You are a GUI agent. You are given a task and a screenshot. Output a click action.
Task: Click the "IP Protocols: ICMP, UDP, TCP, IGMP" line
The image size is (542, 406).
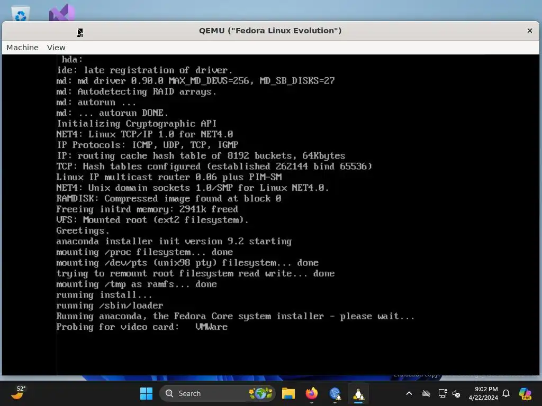147,145
